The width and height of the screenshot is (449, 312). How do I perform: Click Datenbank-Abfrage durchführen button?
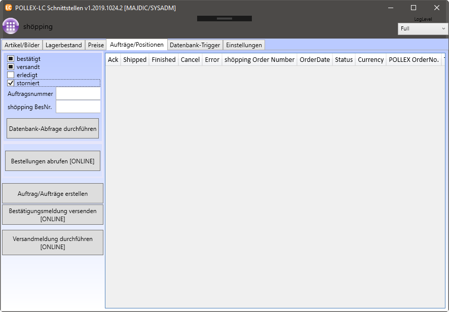(53, 129)
